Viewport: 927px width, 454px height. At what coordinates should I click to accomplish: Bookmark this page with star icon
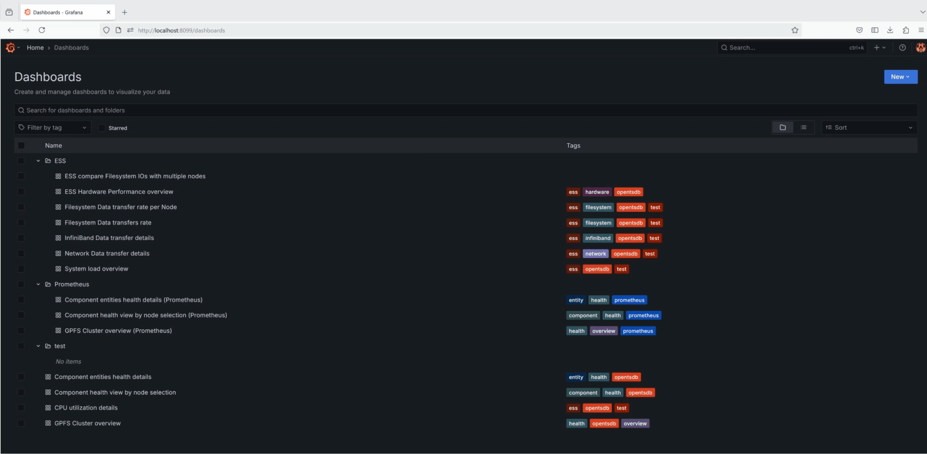[795, 30]
